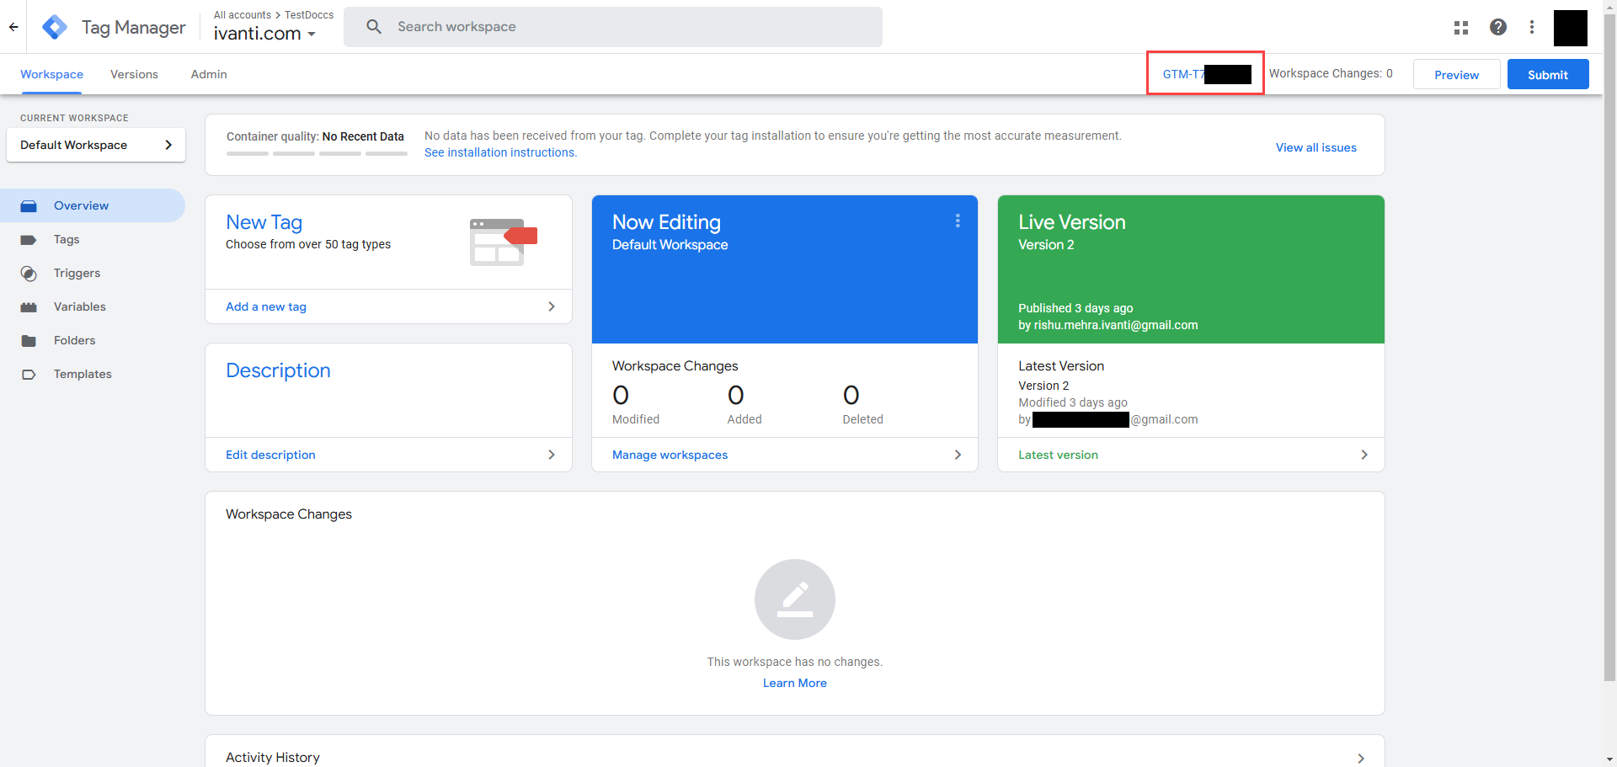Click the back arrow icon
1617x767 pixels.
point(13,27)
